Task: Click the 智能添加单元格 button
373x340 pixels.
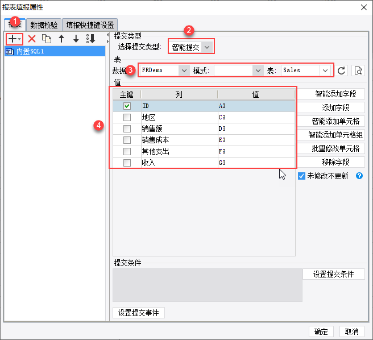Action: (x=331, y=121)
